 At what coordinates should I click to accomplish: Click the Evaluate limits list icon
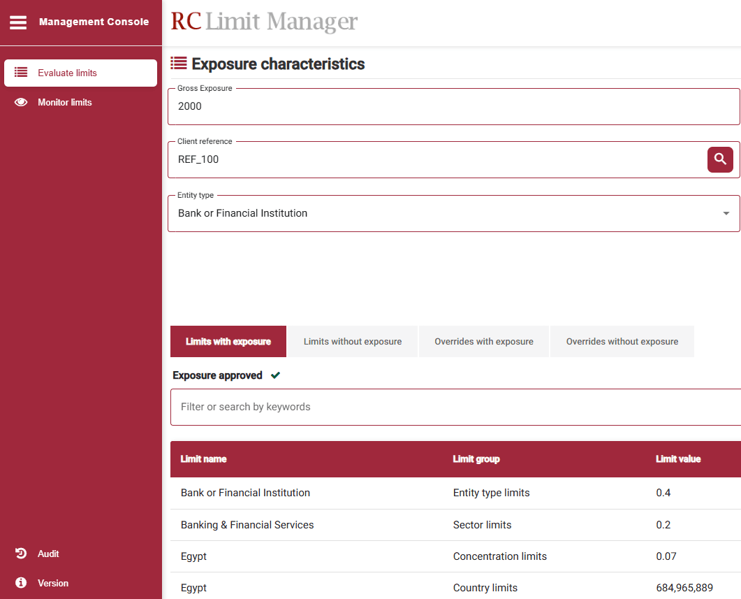[x=21, y=72]
